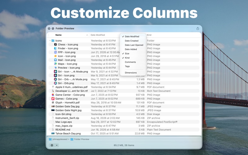Click the Folder Preview window title
Viewport: 248px width, 155px height.
click(x=65, y=29)
